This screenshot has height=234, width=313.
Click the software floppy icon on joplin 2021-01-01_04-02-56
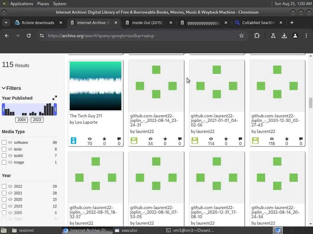coord(195,140)
